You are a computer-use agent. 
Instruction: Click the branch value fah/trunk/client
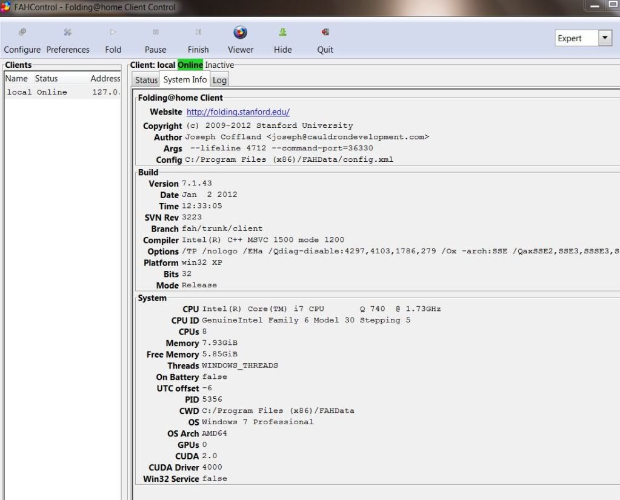click(222, 228)
